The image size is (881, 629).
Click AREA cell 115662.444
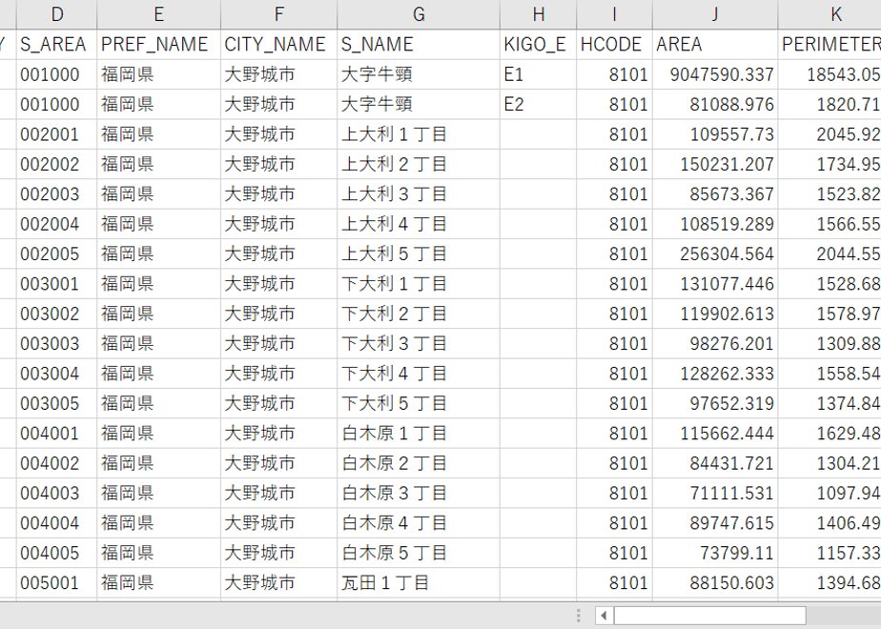[715, 433]
